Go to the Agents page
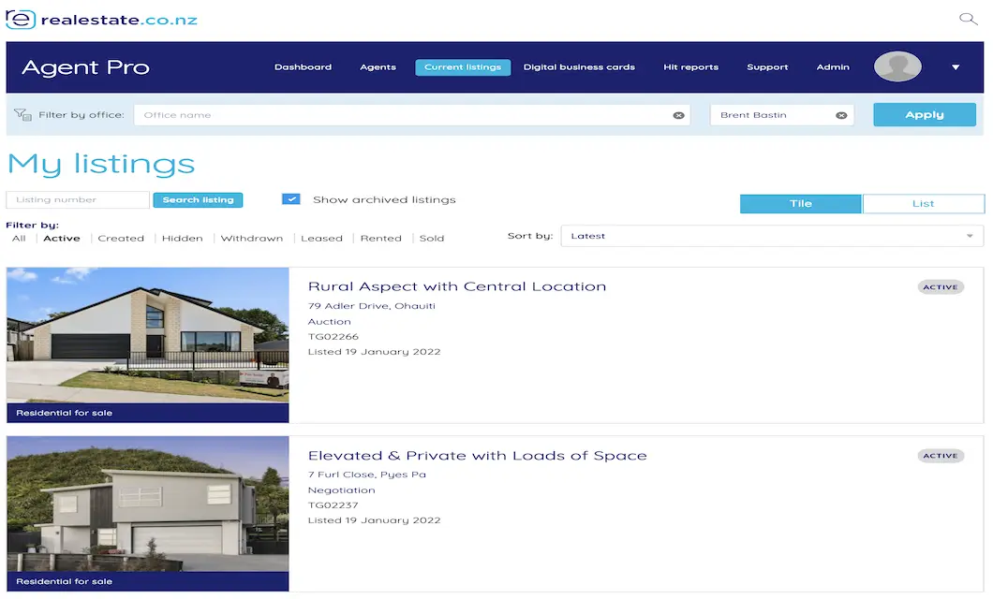993x599 pixels. coord(378,67)
